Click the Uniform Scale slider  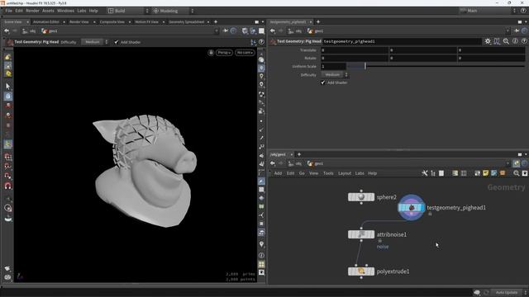point(436,66)
